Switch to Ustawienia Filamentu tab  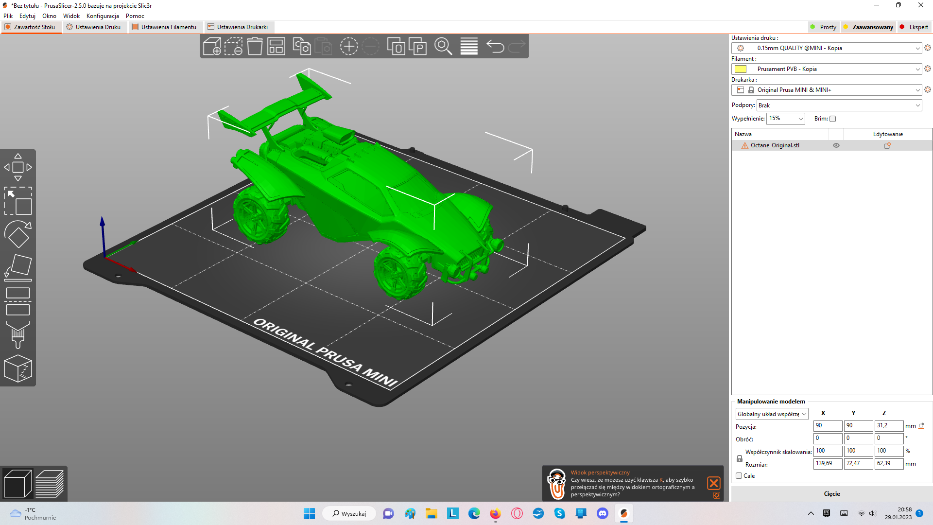165,27
